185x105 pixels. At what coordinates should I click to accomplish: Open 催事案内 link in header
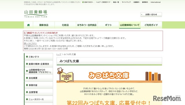(145, 2)
